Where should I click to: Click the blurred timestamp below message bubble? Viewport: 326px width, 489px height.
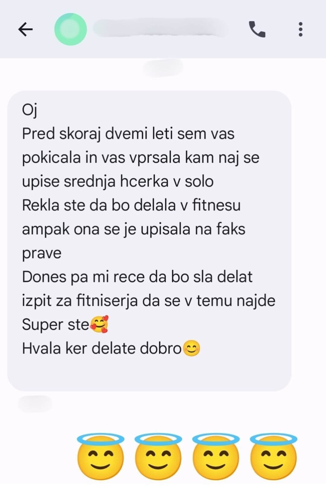point(35,404)
